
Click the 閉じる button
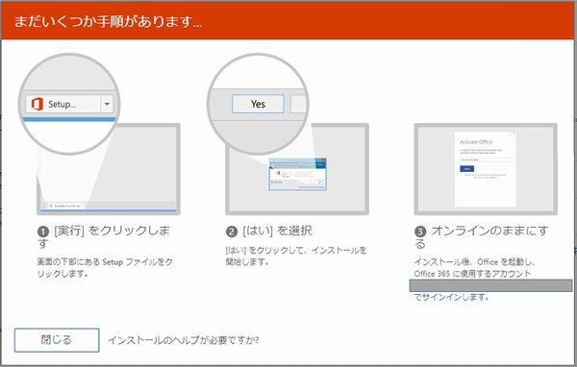coord(57,340)
